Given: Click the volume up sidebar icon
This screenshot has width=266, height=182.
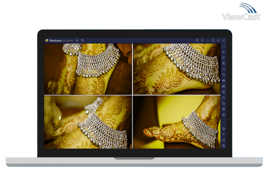Looking at the screenshot, I should [x=224, y=52].
